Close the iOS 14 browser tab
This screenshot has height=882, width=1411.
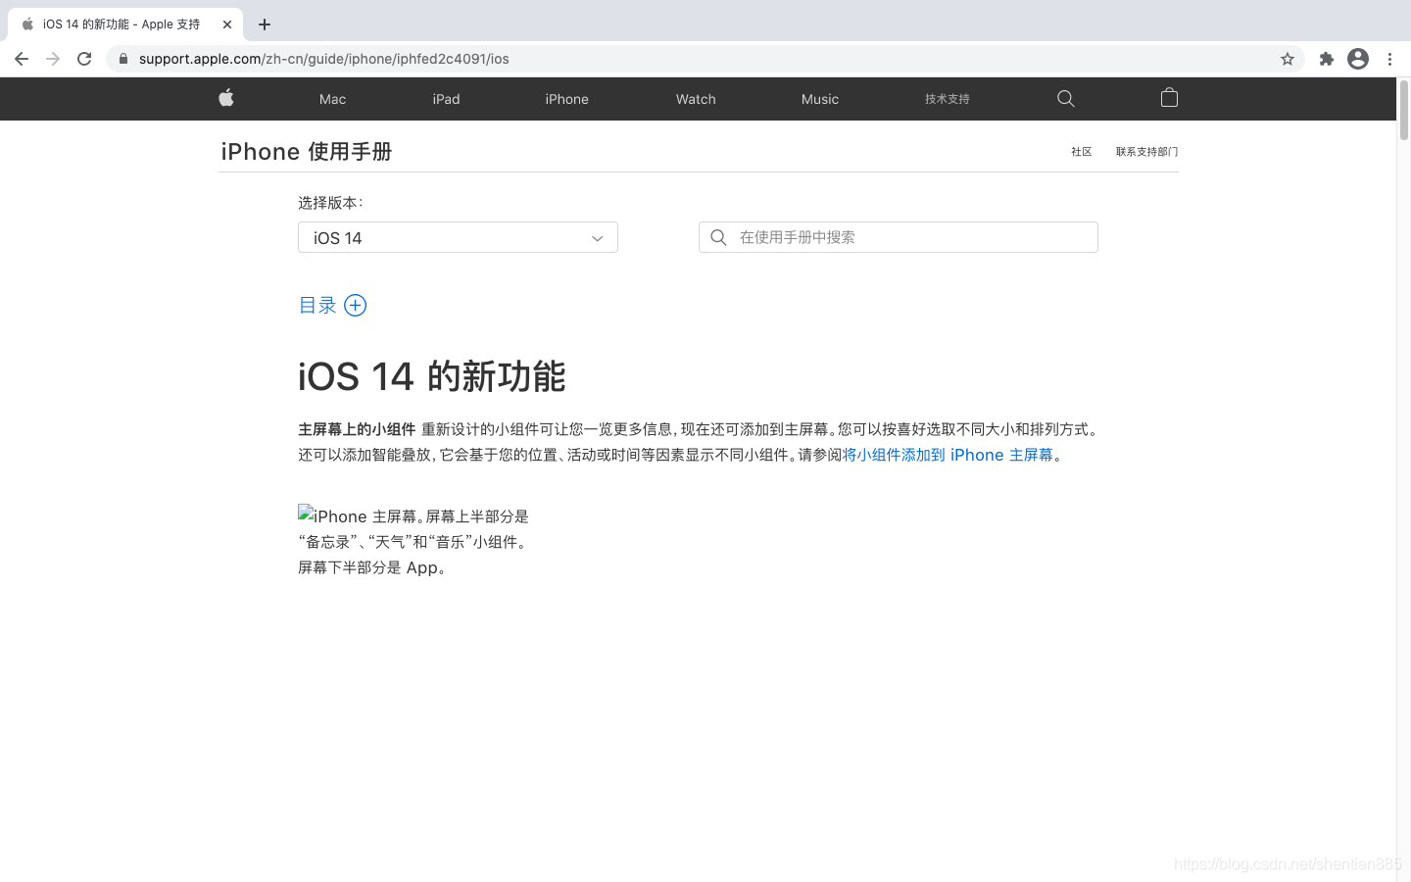click(227, 24)
